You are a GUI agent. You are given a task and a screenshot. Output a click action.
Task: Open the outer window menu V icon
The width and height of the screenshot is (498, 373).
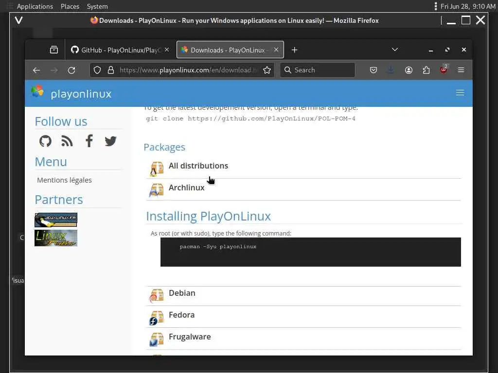(x=19, y=20)
